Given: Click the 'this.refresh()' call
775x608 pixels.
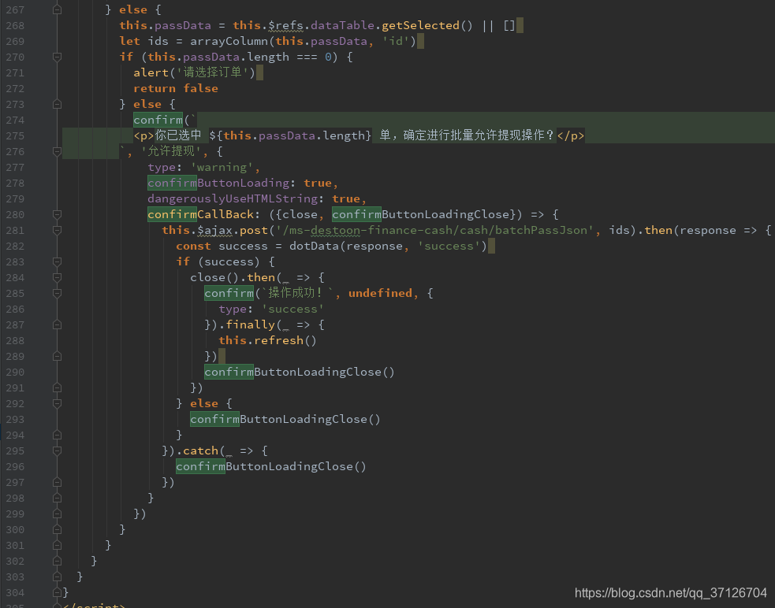Looking at the screenshot, I should click(267, 340).
